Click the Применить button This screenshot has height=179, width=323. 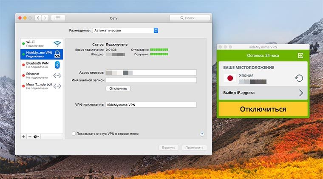(194, 148)
